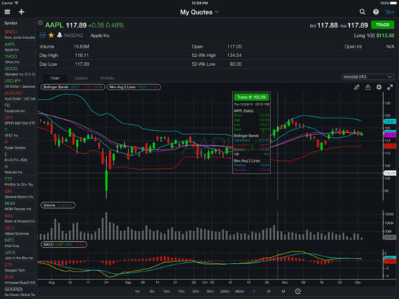Open the hamburger menu
This screenshot has width=399, height=299.
(7, 12)
